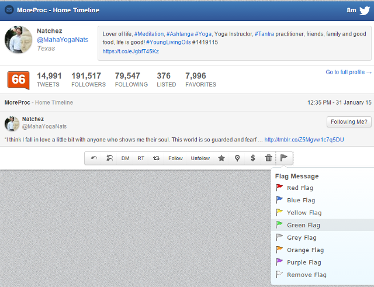This screenshot has height=287, width=374.
Task: Pick Purple Flag menu entry
Action: point(323,262)
